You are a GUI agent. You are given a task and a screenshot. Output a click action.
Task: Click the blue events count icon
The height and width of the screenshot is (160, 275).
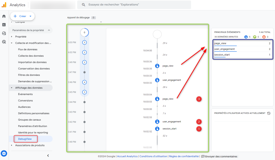pos(246,37)
